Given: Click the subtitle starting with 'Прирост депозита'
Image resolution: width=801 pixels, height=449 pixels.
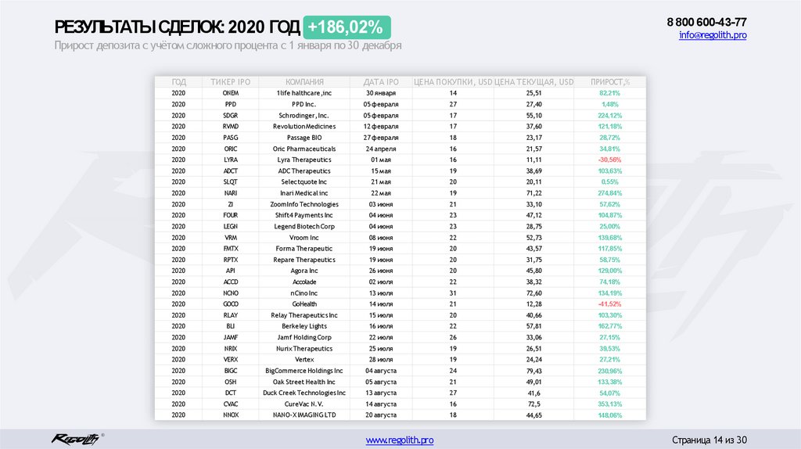Looking at the screenshot, I should tap(228, 45).
